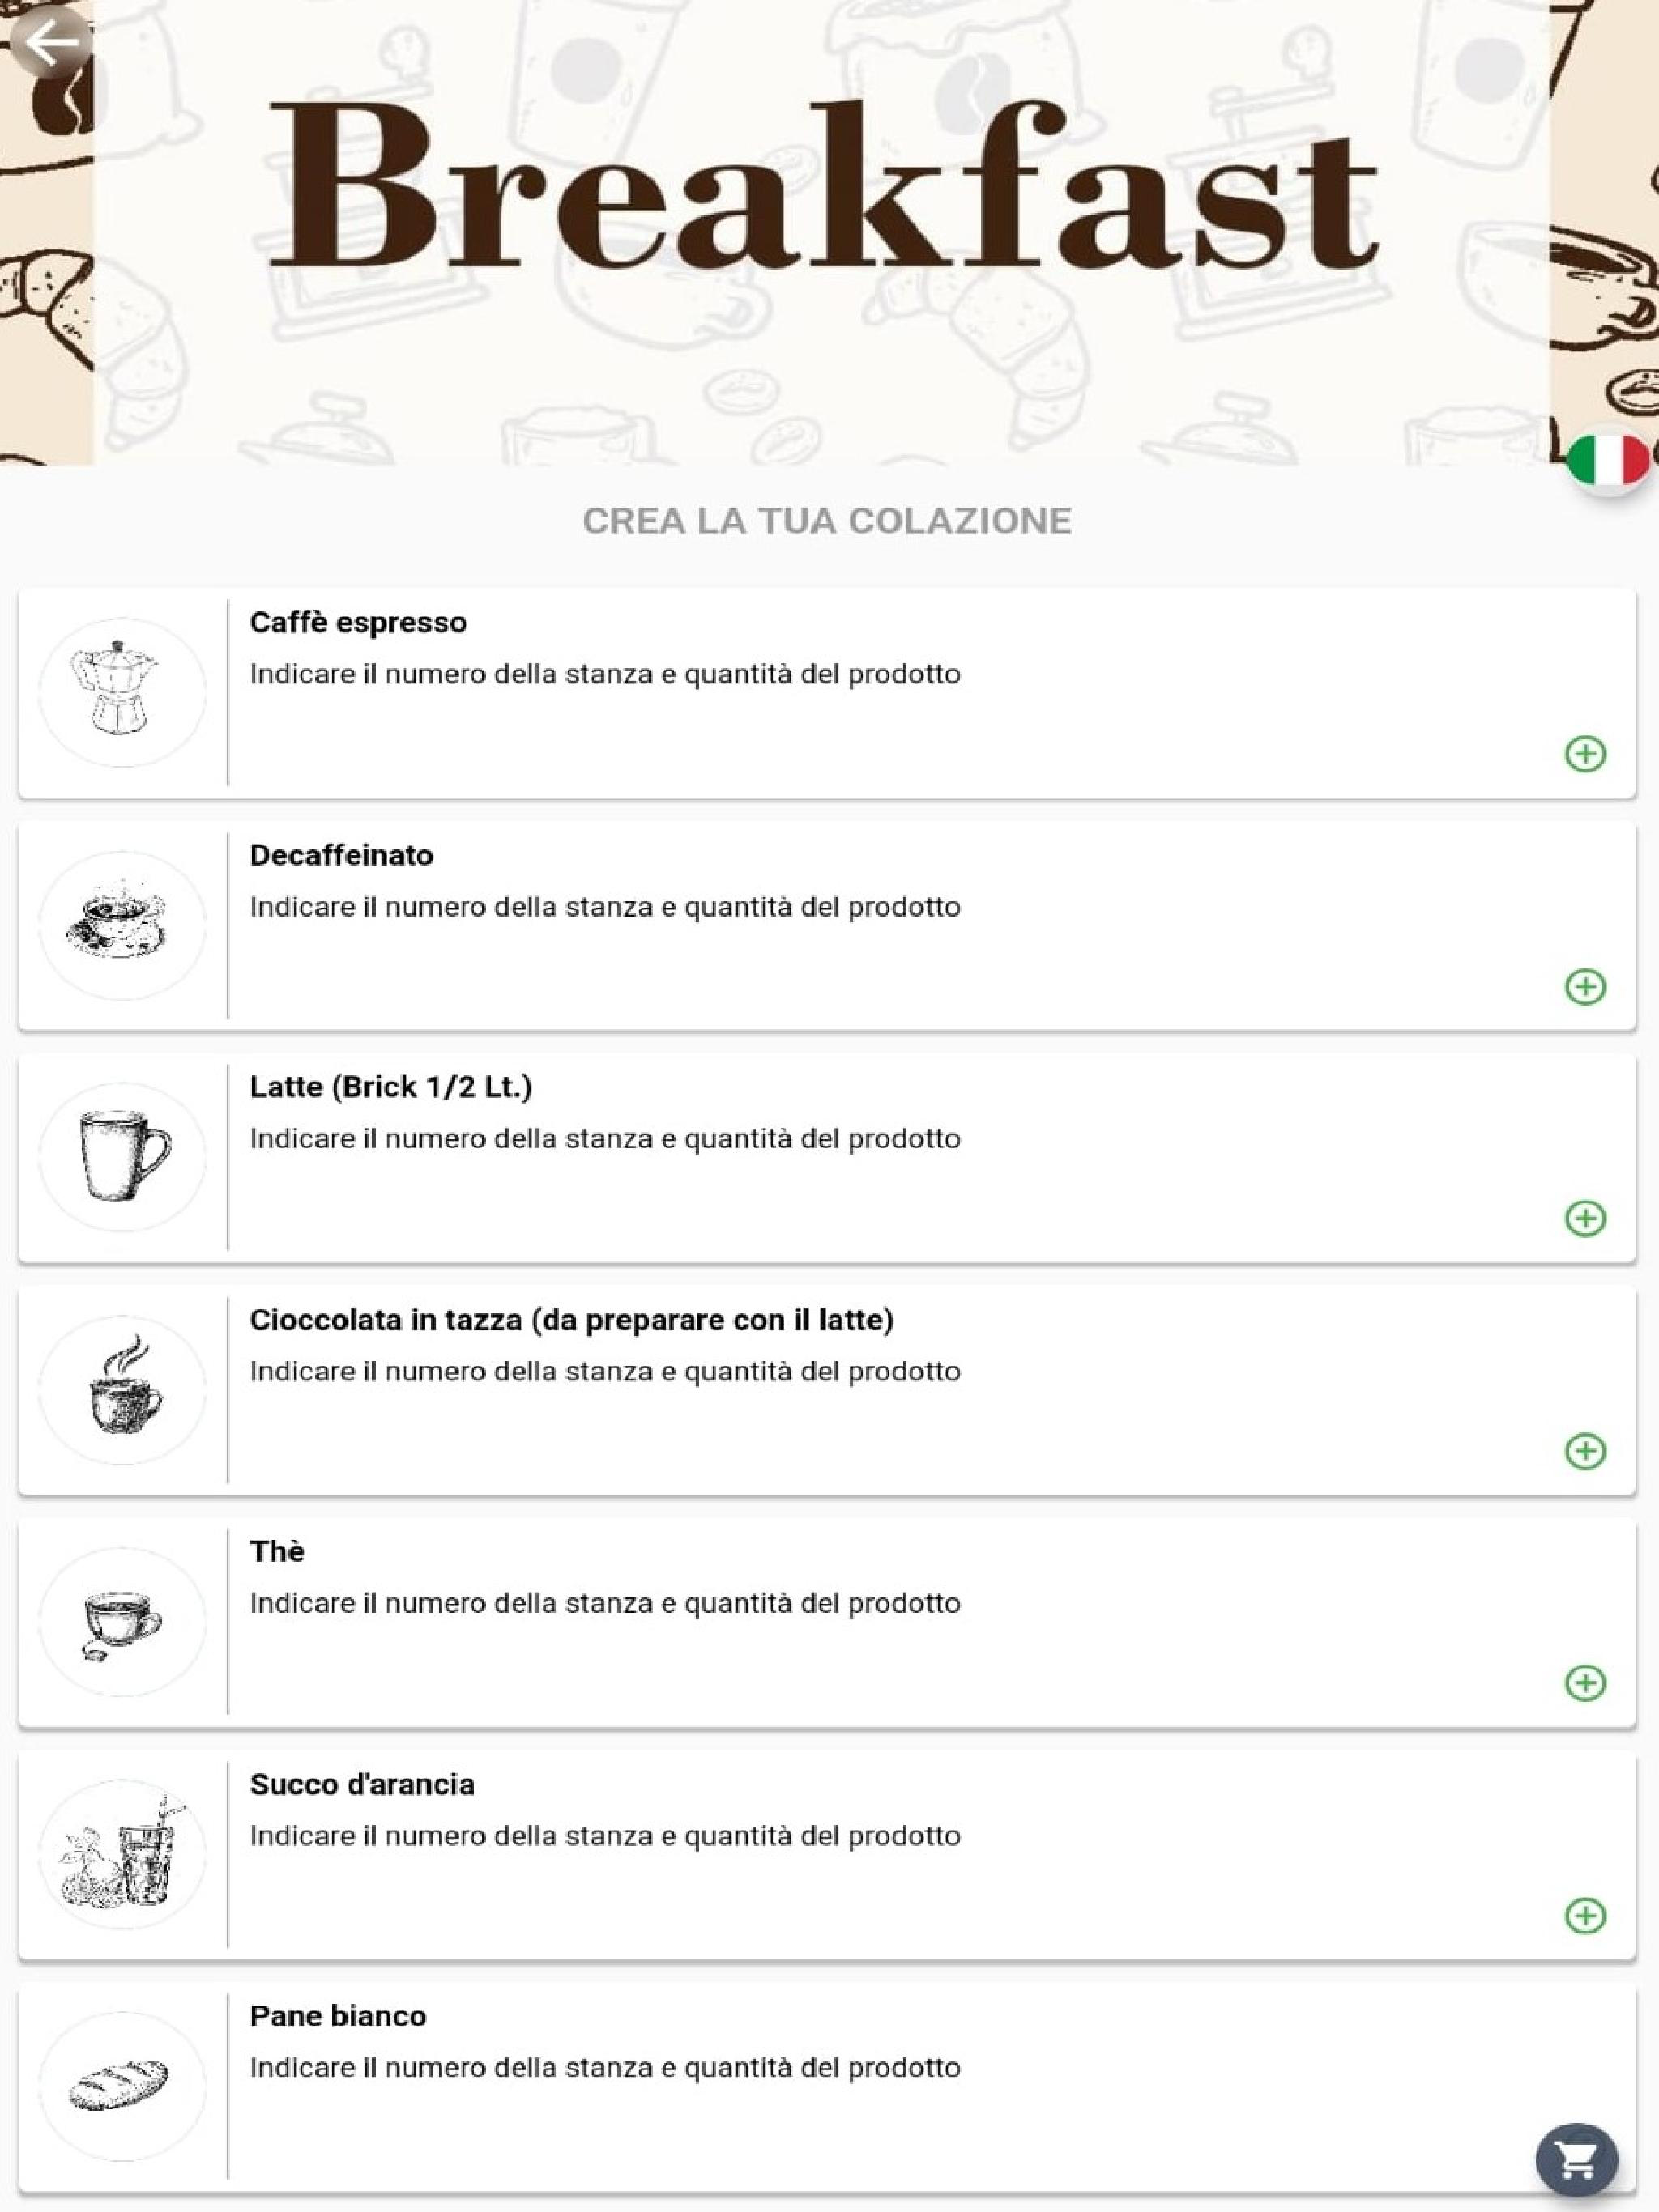The image size is (1659, 2212).
Task: Add Succo d'arancia plus icon
Action: (1585, 1915)
